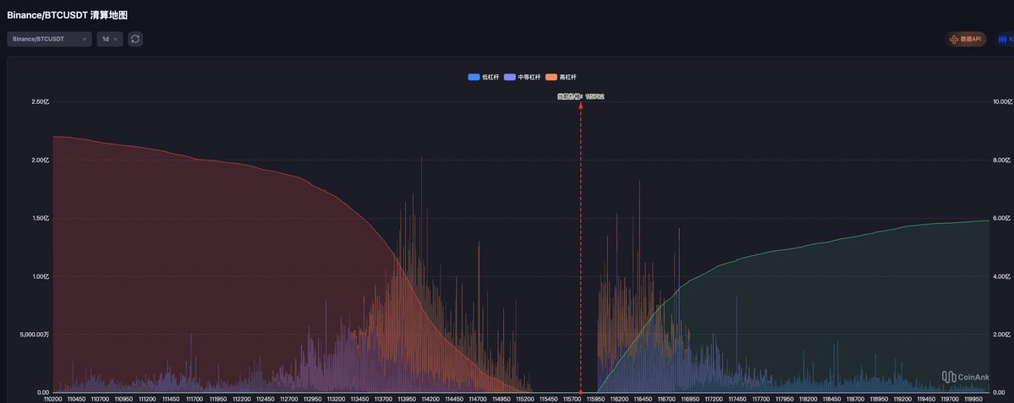Click the 5,000.00万 left axis label
This screenshot has width=1014, height=403.
[x=35, y=335]
